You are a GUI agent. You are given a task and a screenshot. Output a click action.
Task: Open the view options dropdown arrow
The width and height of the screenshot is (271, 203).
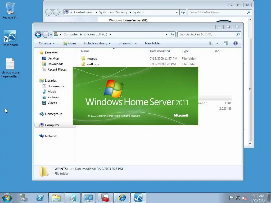coord(217,43)
